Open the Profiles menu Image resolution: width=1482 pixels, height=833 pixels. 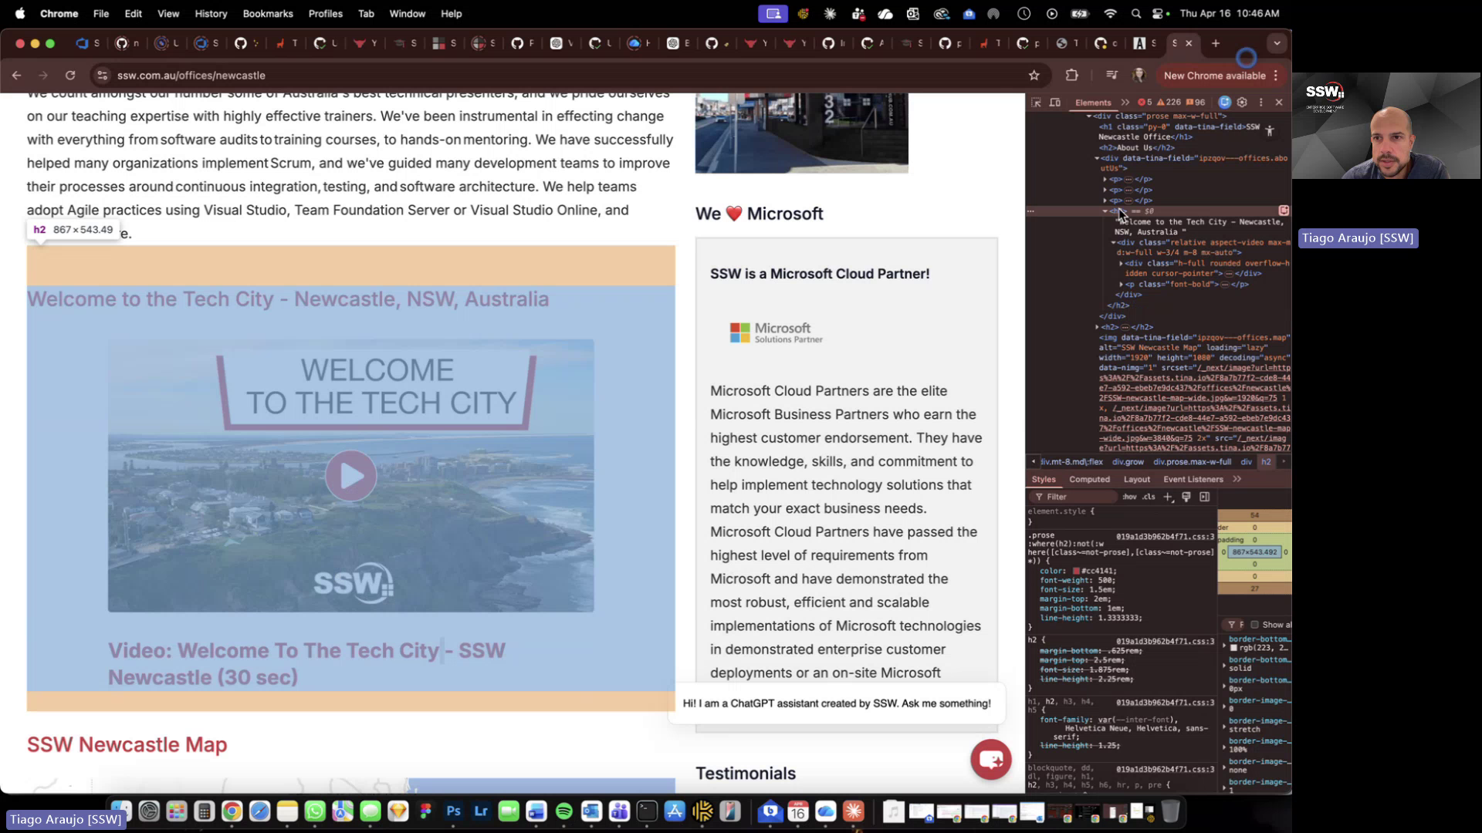pyautogui.click(x=325, y=13)
